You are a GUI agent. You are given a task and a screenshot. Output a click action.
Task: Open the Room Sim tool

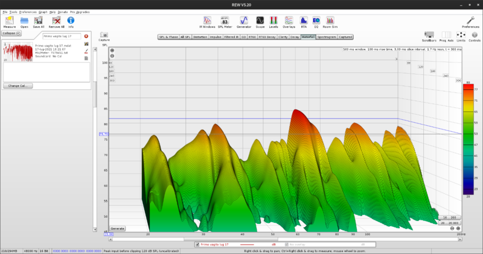click(x=330, y=20)
